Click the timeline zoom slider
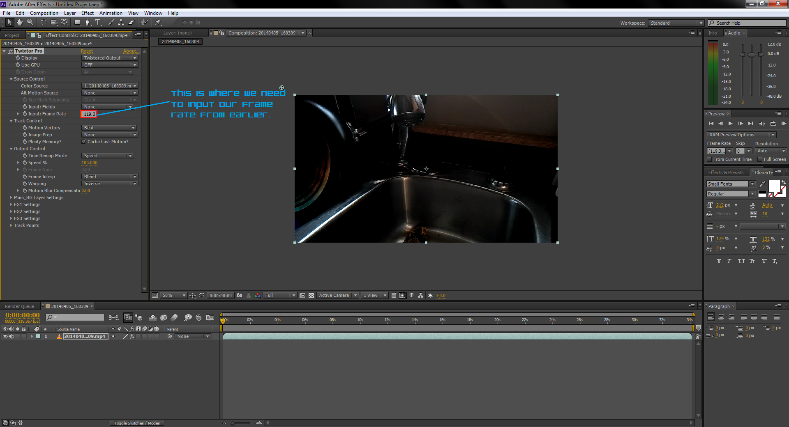 (241, 423)
